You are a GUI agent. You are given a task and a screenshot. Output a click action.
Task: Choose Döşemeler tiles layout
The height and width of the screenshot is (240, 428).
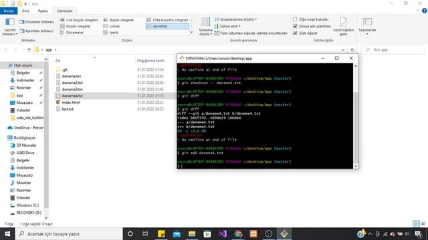point(72,33)
